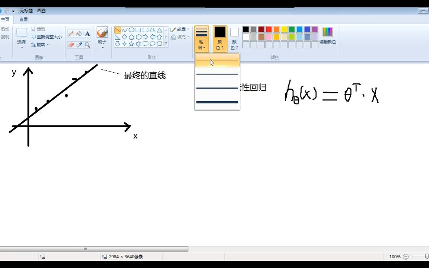This screenshot has width=429, height=268.
Task: Select the Text tool
Action: point(87,33)
